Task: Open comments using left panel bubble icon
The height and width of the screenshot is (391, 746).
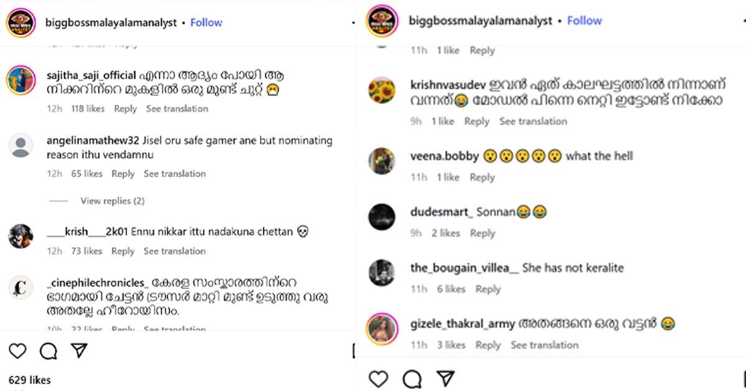Action: (48, 352)
